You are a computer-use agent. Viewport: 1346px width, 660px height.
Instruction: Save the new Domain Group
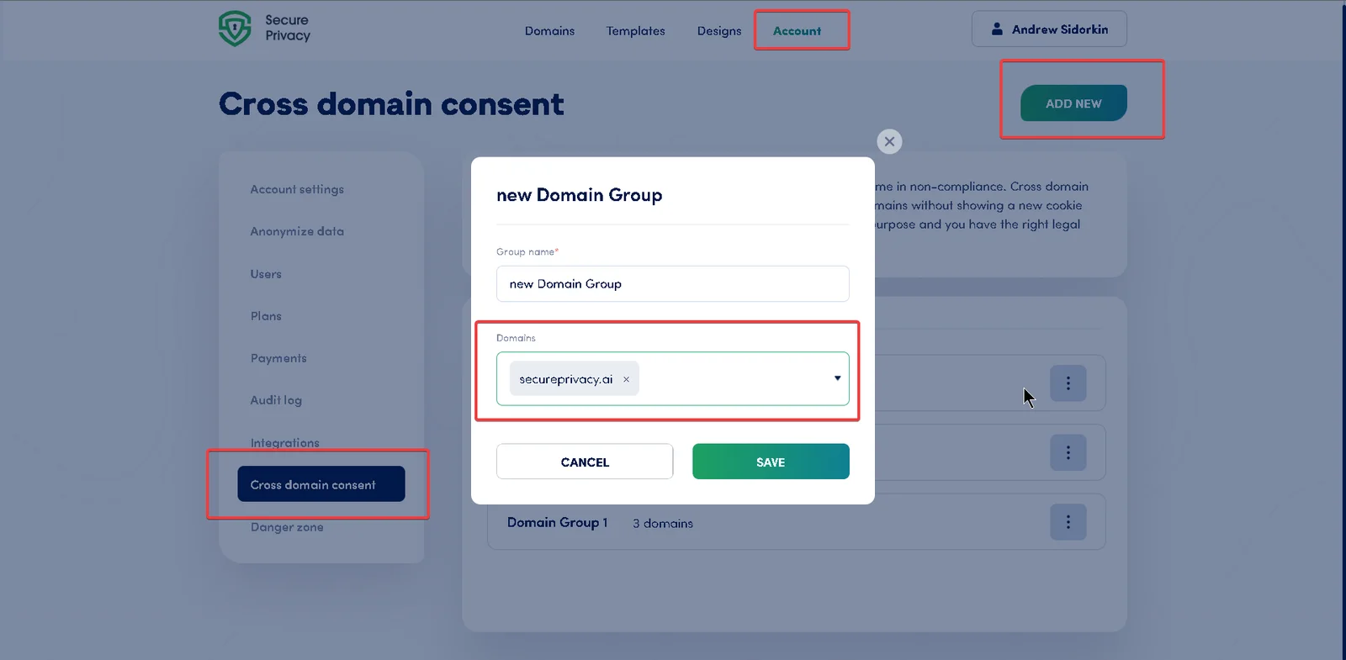coord(770,461)
